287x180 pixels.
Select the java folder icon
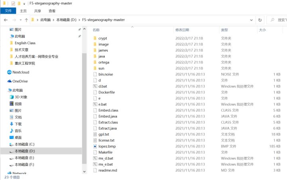point(95,56)
